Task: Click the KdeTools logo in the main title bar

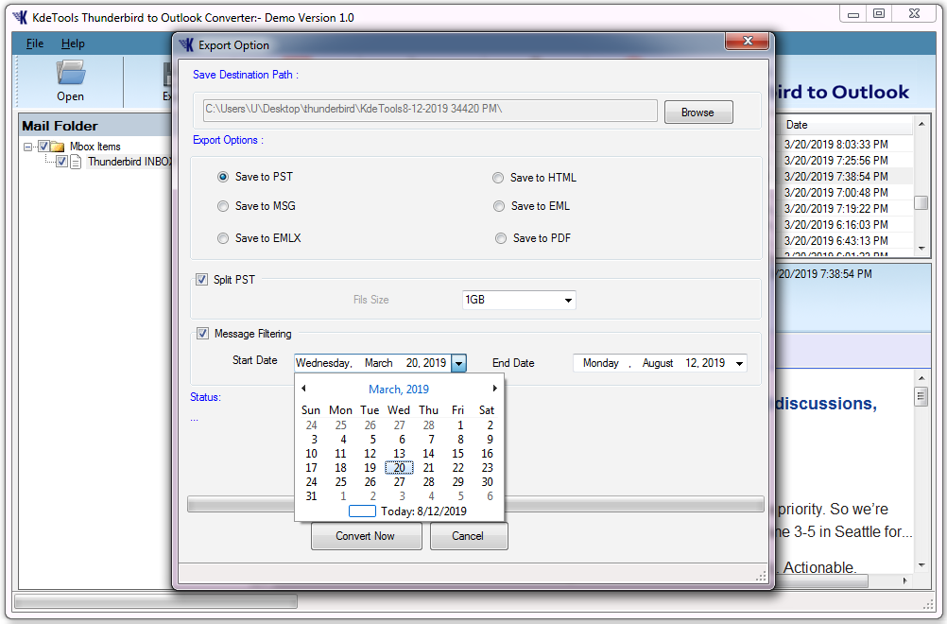Action: [20, 17]
